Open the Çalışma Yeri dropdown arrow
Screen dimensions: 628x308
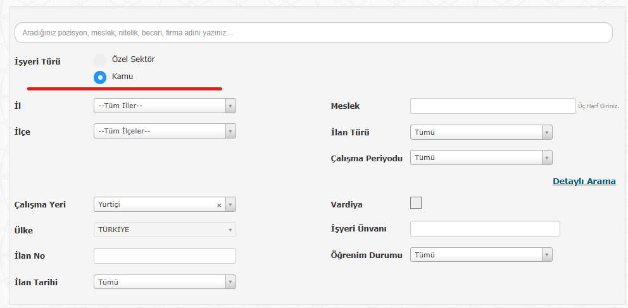230,205
